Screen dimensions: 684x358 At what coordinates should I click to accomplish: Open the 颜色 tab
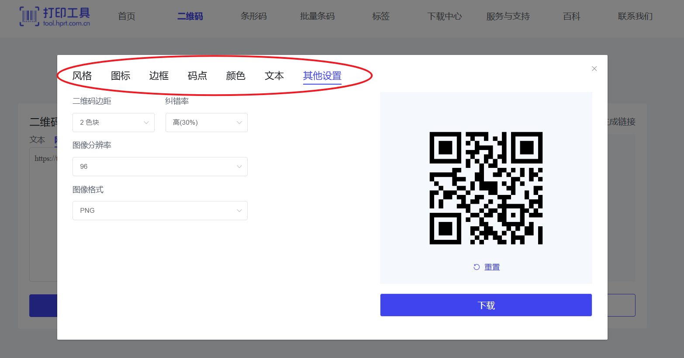236,76
